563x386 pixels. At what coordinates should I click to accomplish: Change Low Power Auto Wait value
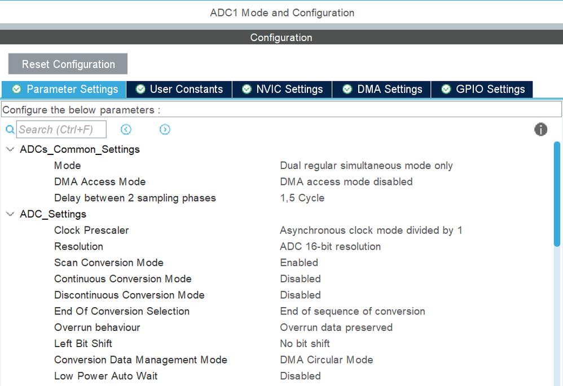pyautogui.click(x=300, y=376)
